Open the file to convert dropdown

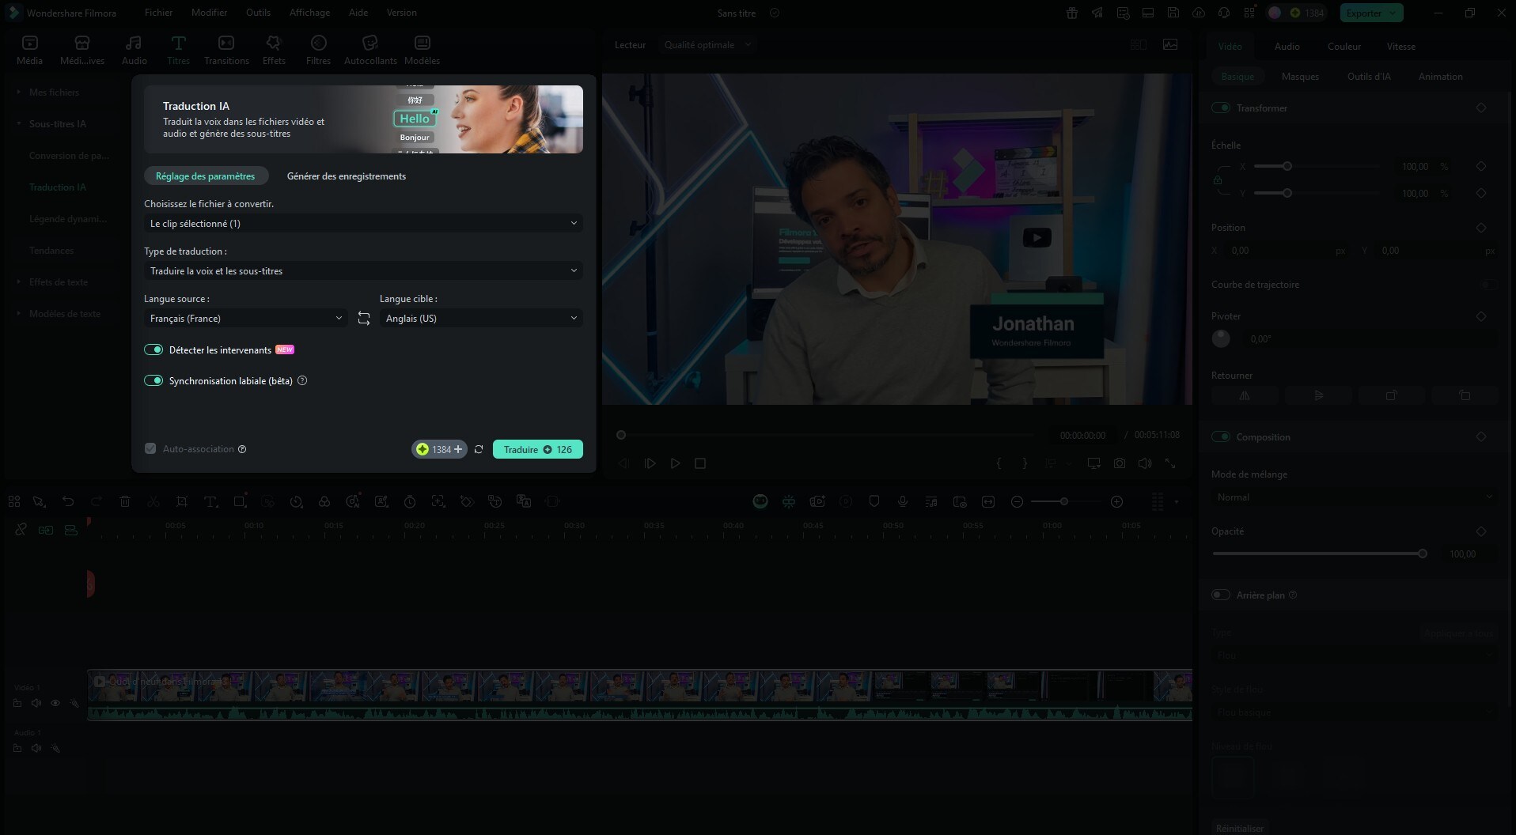click(363, 223)
